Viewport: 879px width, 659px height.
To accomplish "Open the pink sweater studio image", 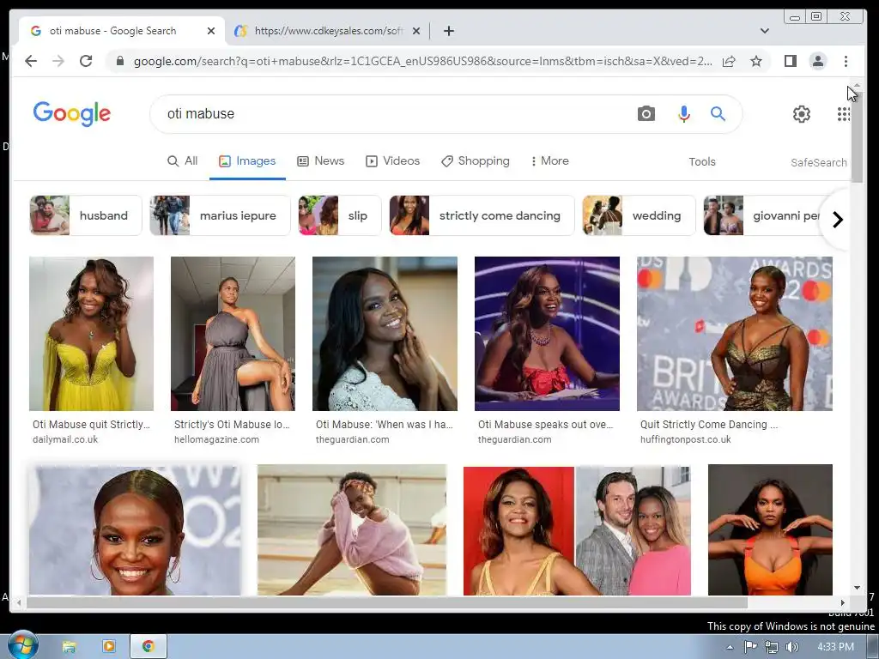I will 352,530.
